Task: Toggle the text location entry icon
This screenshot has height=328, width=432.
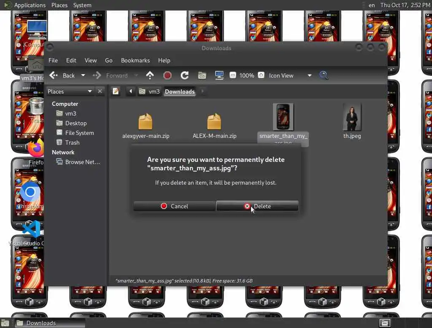Action: click(x=116, y=91)
